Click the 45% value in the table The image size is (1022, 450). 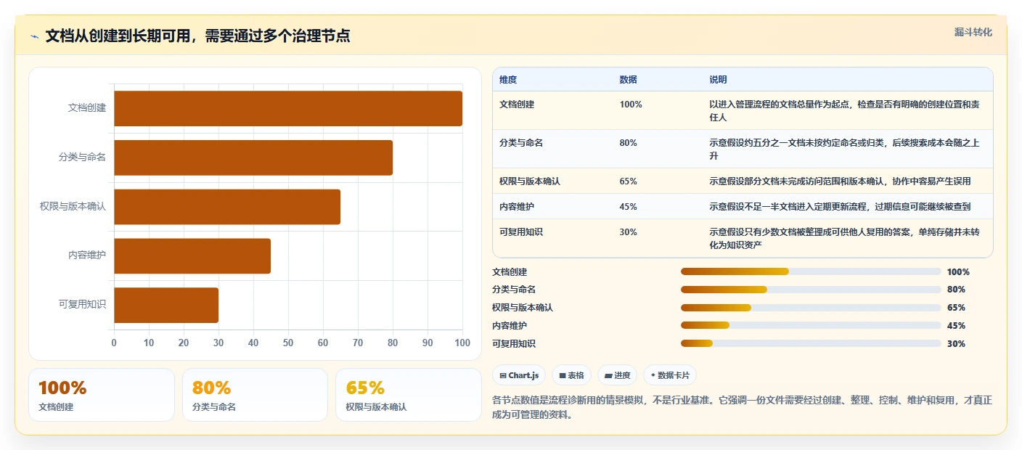[629, 207]
